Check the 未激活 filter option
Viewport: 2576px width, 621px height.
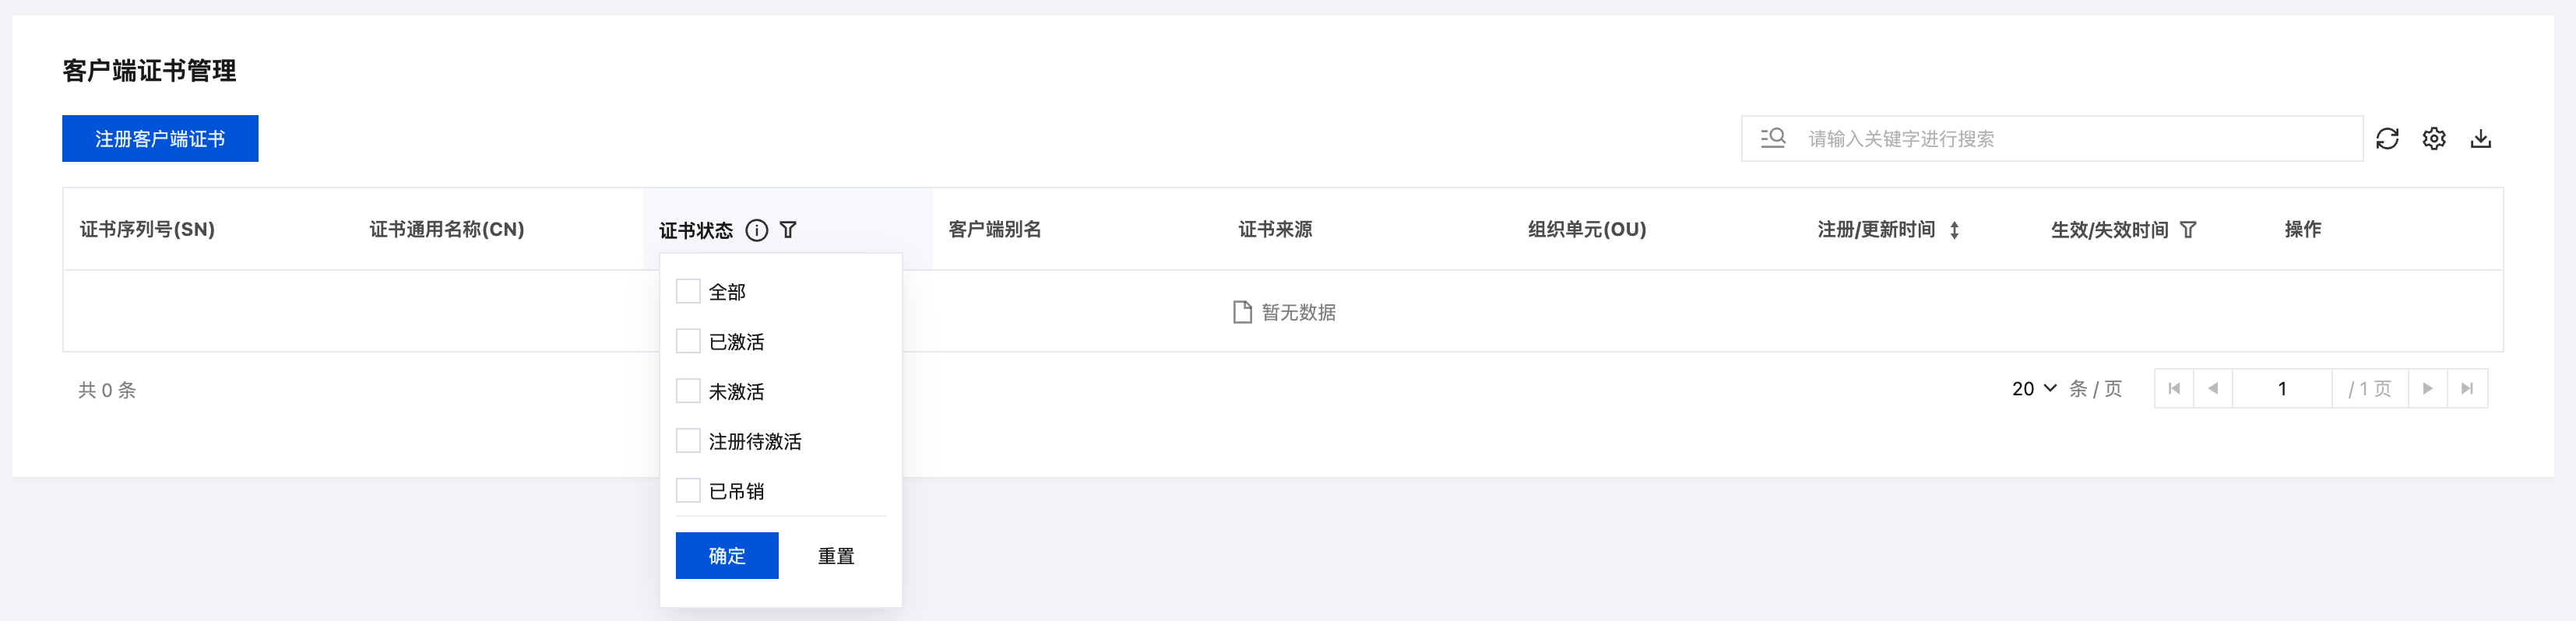[688, 391]
